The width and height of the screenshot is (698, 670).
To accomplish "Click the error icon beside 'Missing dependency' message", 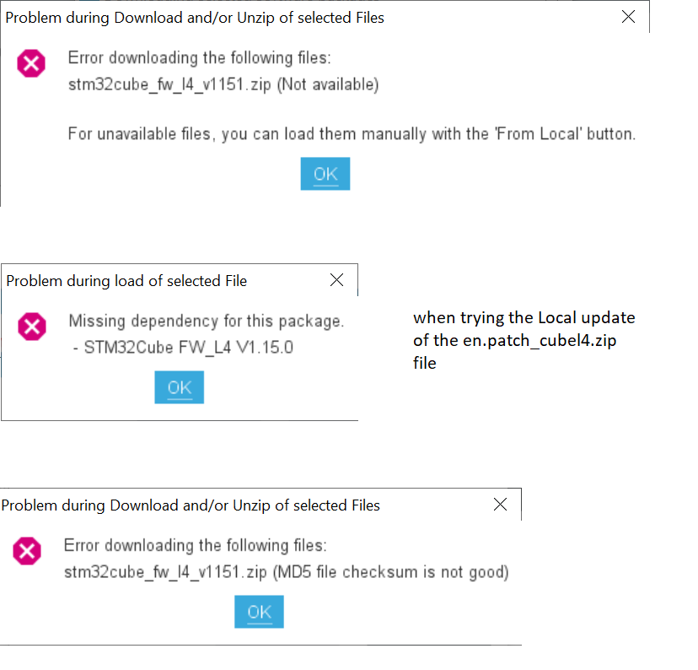I will click(32, 327).
